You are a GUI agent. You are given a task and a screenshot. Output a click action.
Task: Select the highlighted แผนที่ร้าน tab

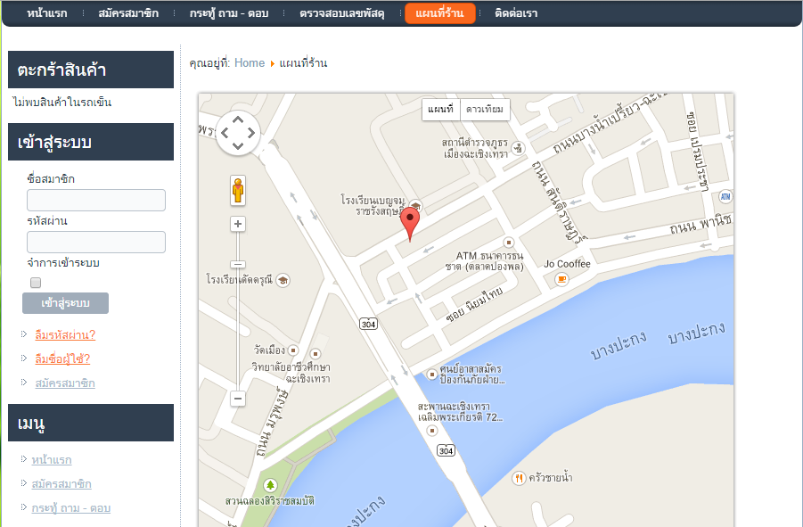click(440, 13)
